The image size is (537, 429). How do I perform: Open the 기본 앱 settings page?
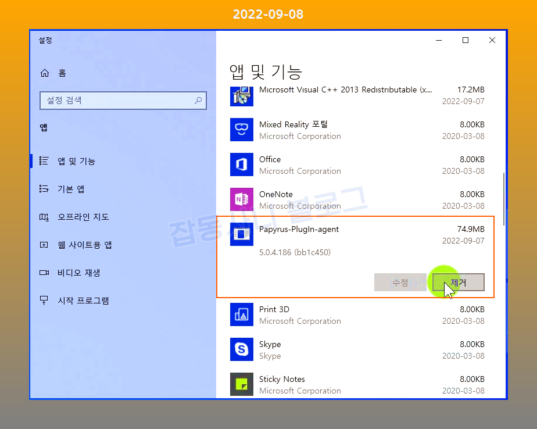70,189
